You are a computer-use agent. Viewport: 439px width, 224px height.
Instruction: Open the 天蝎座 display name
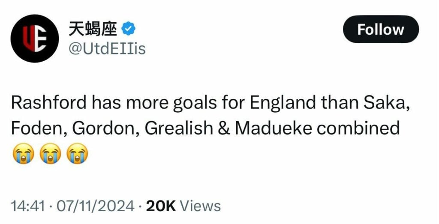(93, 29)
